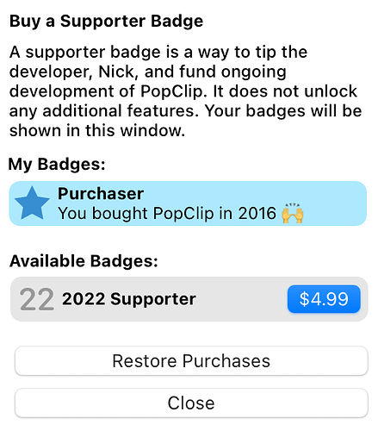Click the developer name Nick in the description

tap(116, 72)
